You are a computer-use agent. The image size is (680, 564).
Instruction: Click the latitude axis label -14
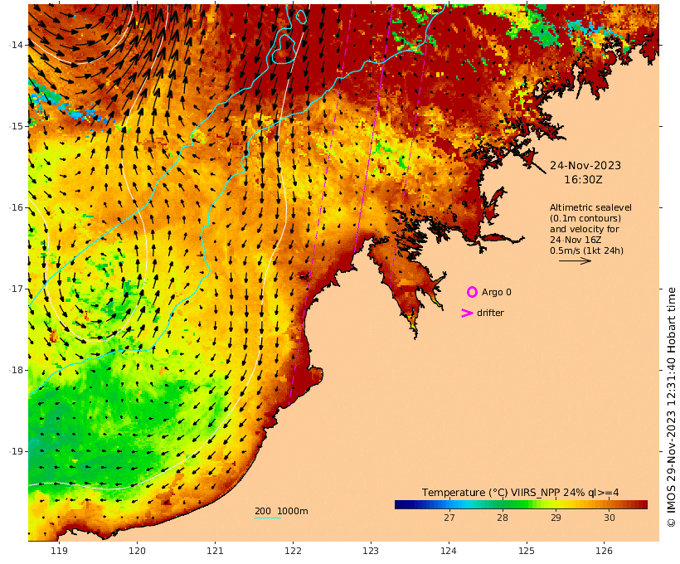16,45
